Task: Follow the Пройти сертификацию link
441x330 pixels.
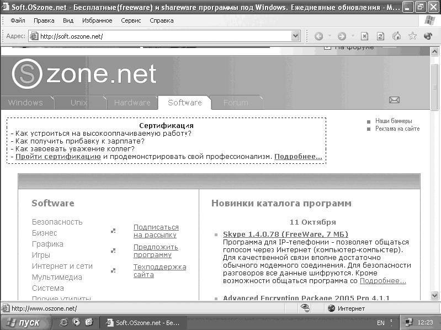Action: 58,157
